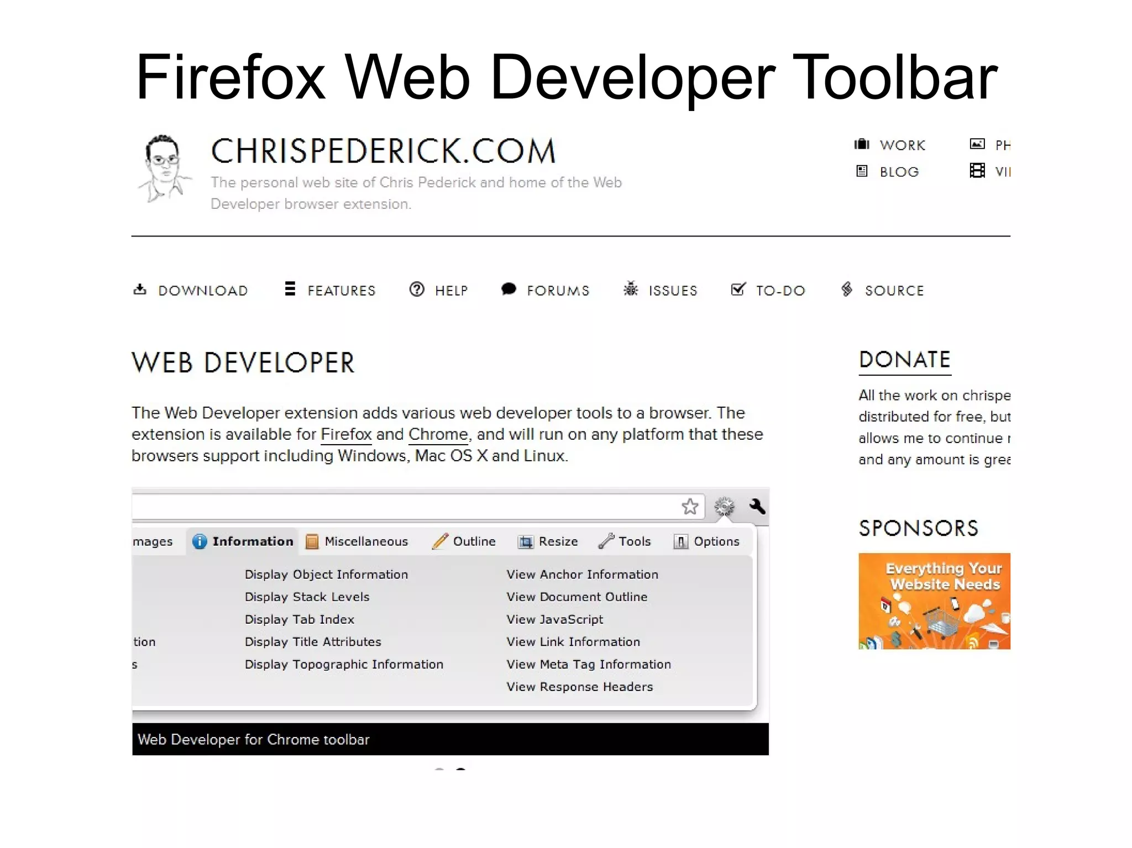Click the Source icon
The image size is (1132, 848).
tap(847, 289)
